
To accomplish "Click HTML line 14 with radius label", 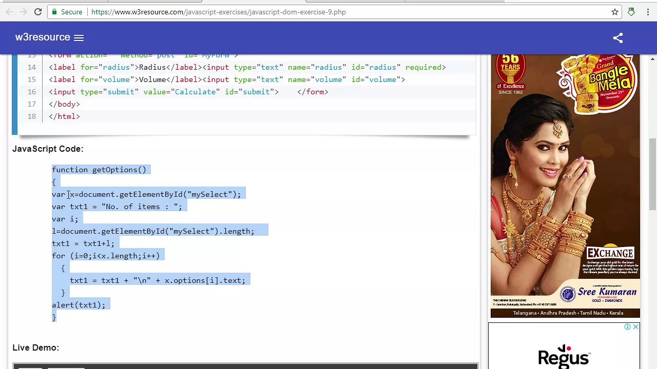I will tap(247, 67).
